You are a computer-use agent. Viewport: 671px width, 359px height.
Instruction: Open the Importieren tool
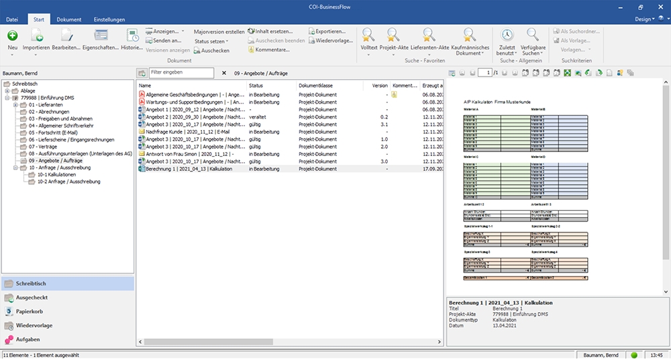pos(36,35)
